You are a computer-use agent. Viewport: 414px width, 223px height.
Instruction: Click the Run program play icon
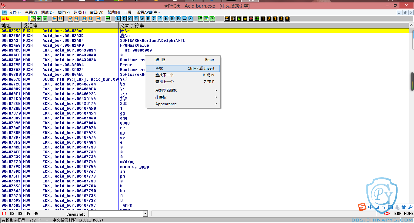[55, 18]
